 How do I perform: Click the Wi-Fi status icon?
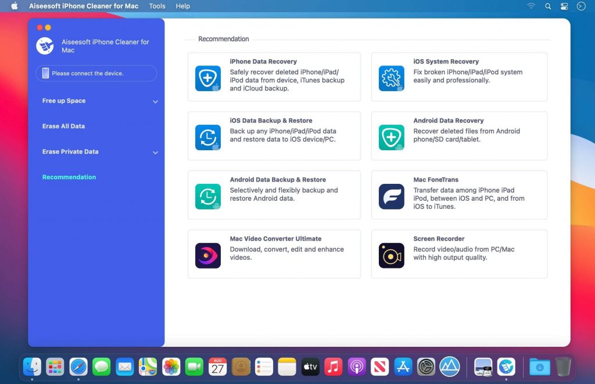[x=532, y=6]
